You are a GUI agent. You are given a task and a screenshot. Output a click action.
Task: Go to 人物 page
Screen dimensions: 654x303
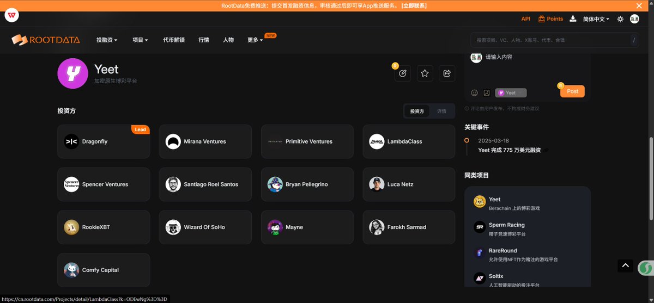pos(228,40)
